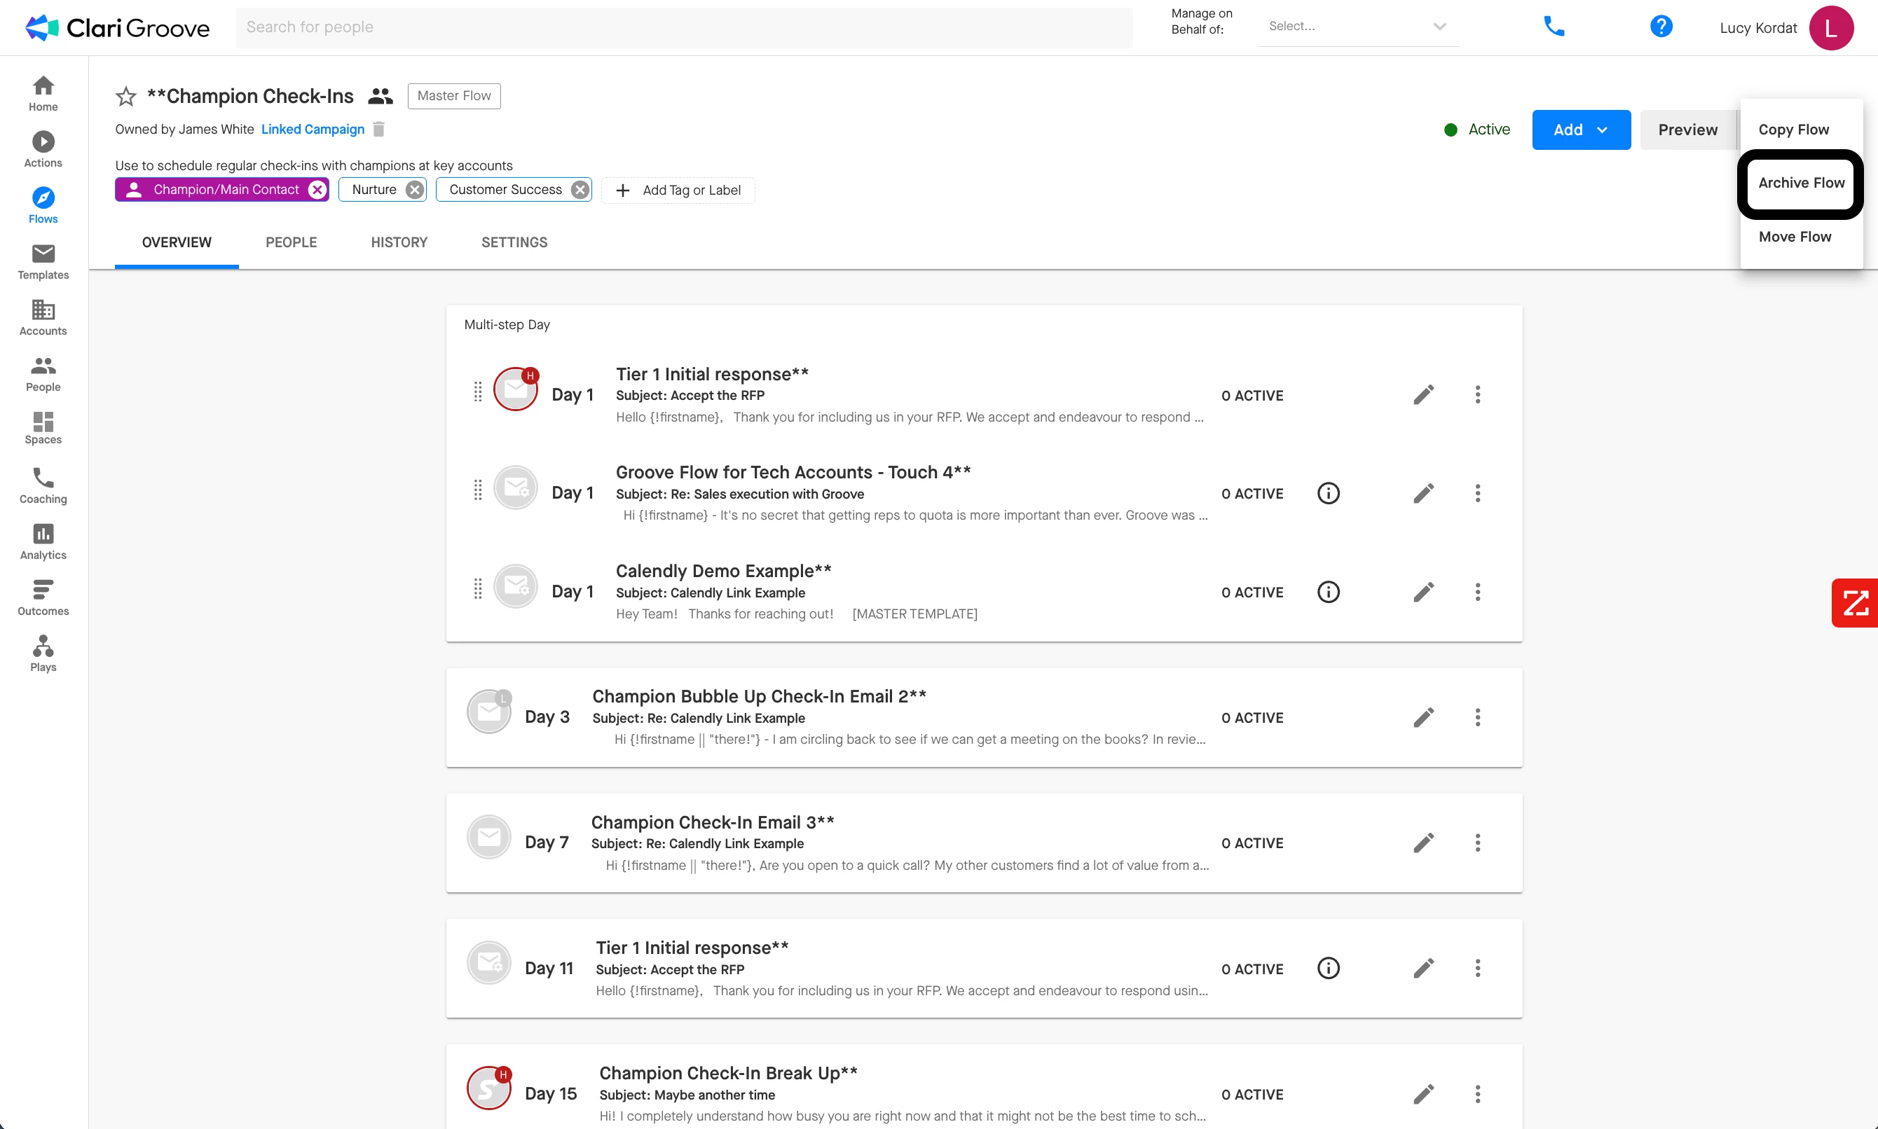Open the help question mark icon

click(1660, 27)
